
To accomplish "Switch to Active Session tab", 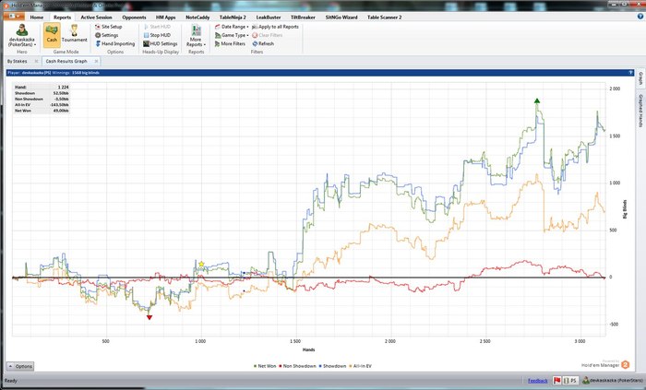I will (96, 18).
